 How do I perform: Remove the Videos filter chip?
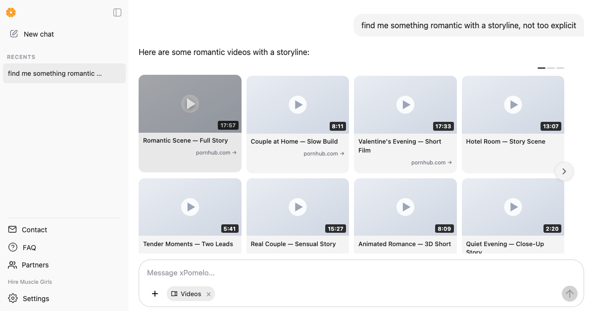[x=208, y=294]
